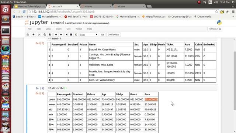
Task: Click cabin cell C123
Action: click(198, 73)
